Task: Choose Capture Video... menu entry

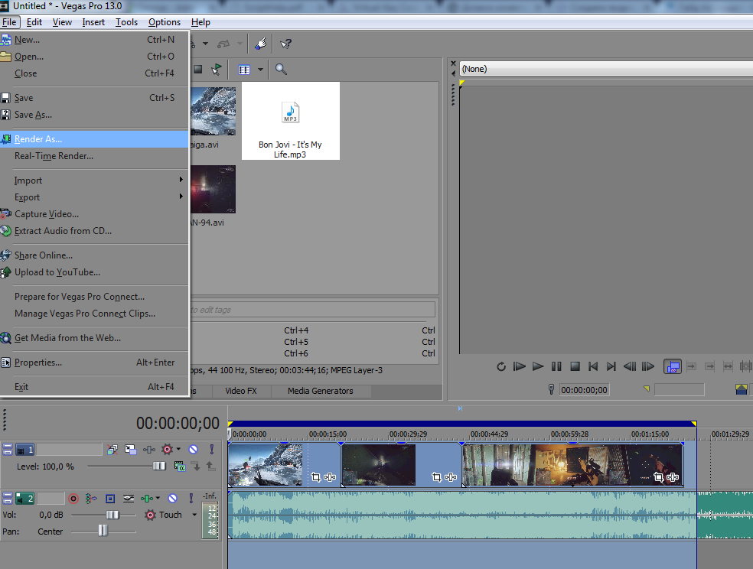Action: tap(94, 214)
